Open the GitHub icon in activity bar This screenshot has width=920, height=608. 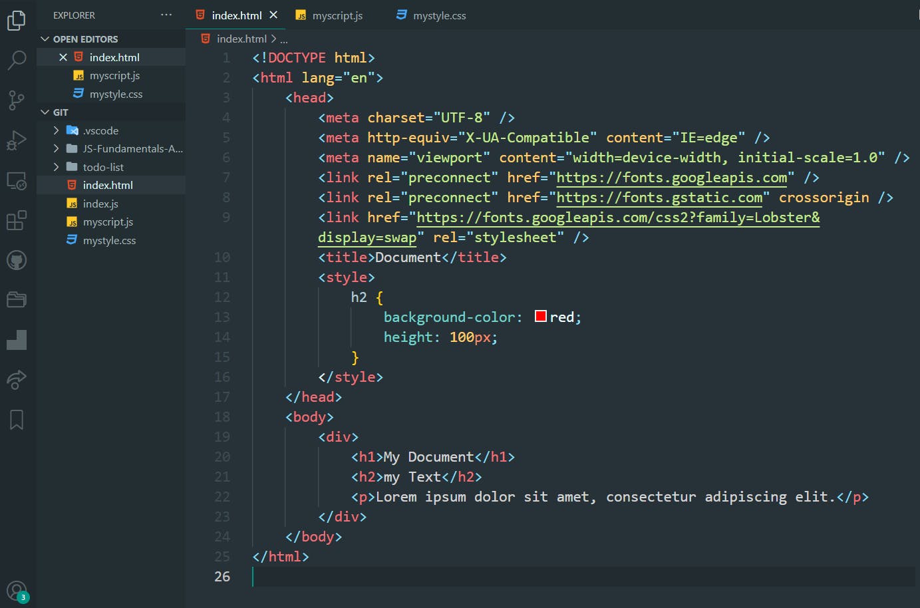(16, 260)
